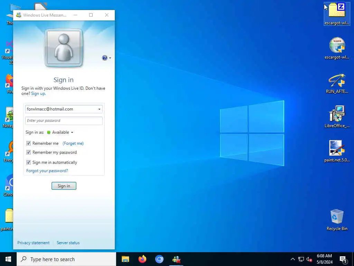Open File Explorer from the taskbar
The width and height of the screenshot is (354, 266).
click(x=125, y=259)
